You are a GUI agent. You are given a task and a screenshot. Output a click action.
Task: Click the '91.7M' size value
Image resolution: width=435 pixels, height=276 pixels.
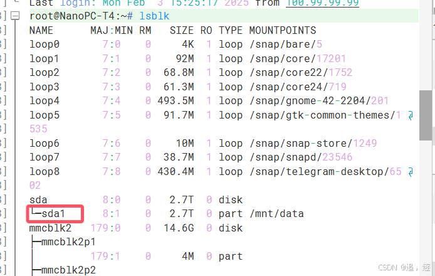pyautogui.click(x=179, y=115)
